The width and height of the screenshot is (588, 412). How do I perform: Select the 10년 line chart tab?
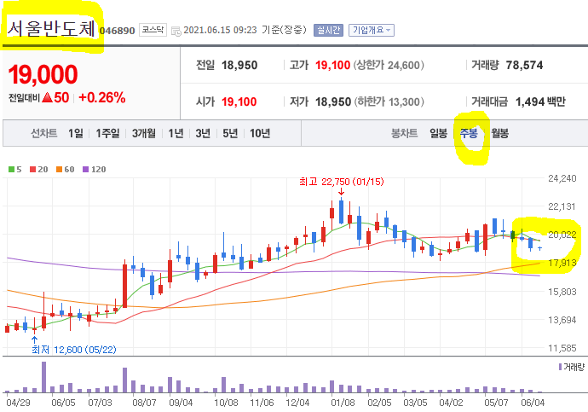[260, 133]
